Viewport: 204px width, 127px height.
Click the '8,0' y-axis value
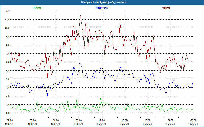(x=8, y=45)
